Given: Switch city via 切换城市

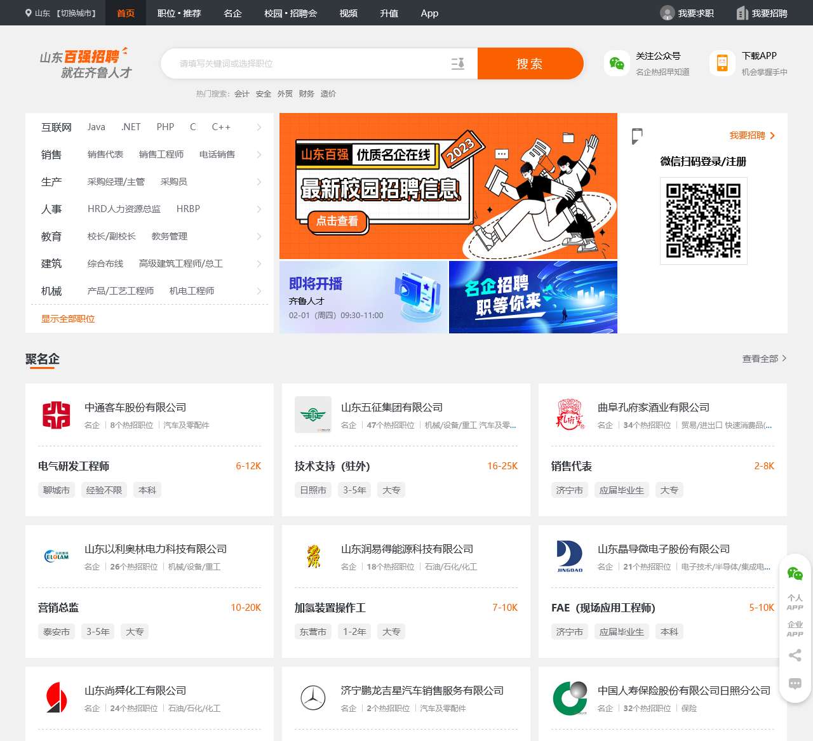Looking at the screenshot, I should (76, 13).
